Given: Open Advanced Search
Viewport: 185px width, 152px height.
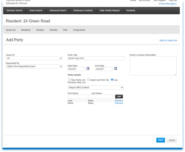Looking at the screenshot, I should (58, 10).
